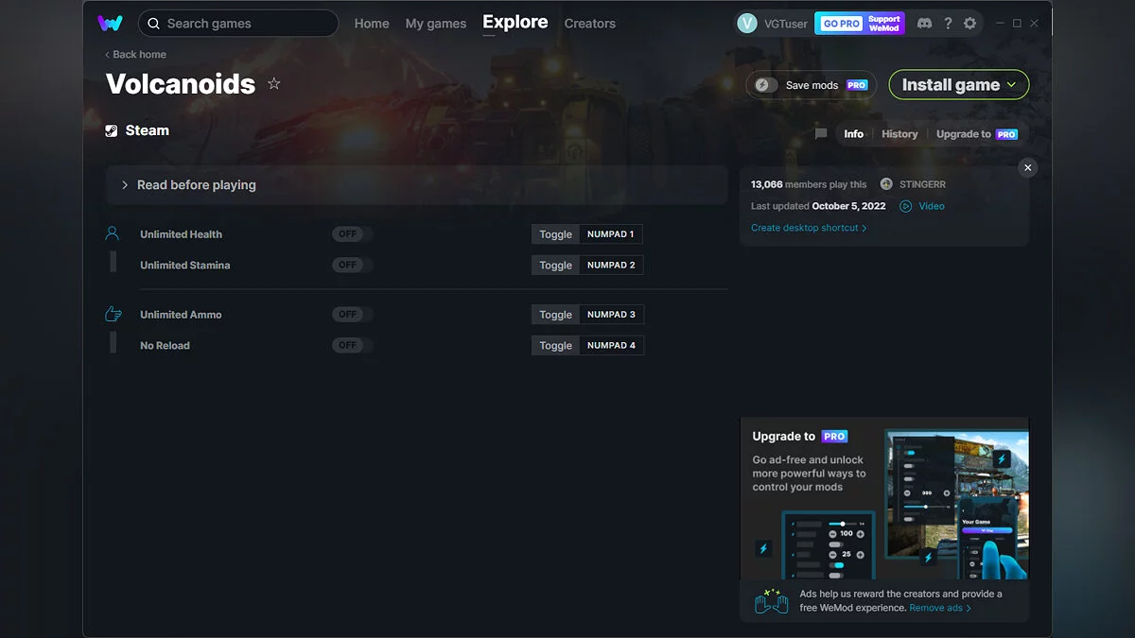This screenshot has height=638, width=1135.
Task: Open help with the question mark icon
Action: tap(948, 24)
